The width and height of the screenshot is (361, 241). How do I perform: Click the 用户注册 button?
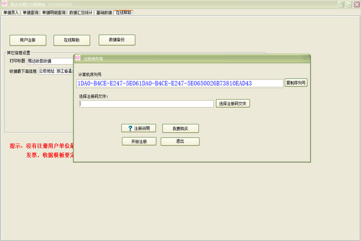tap(28, 40)
